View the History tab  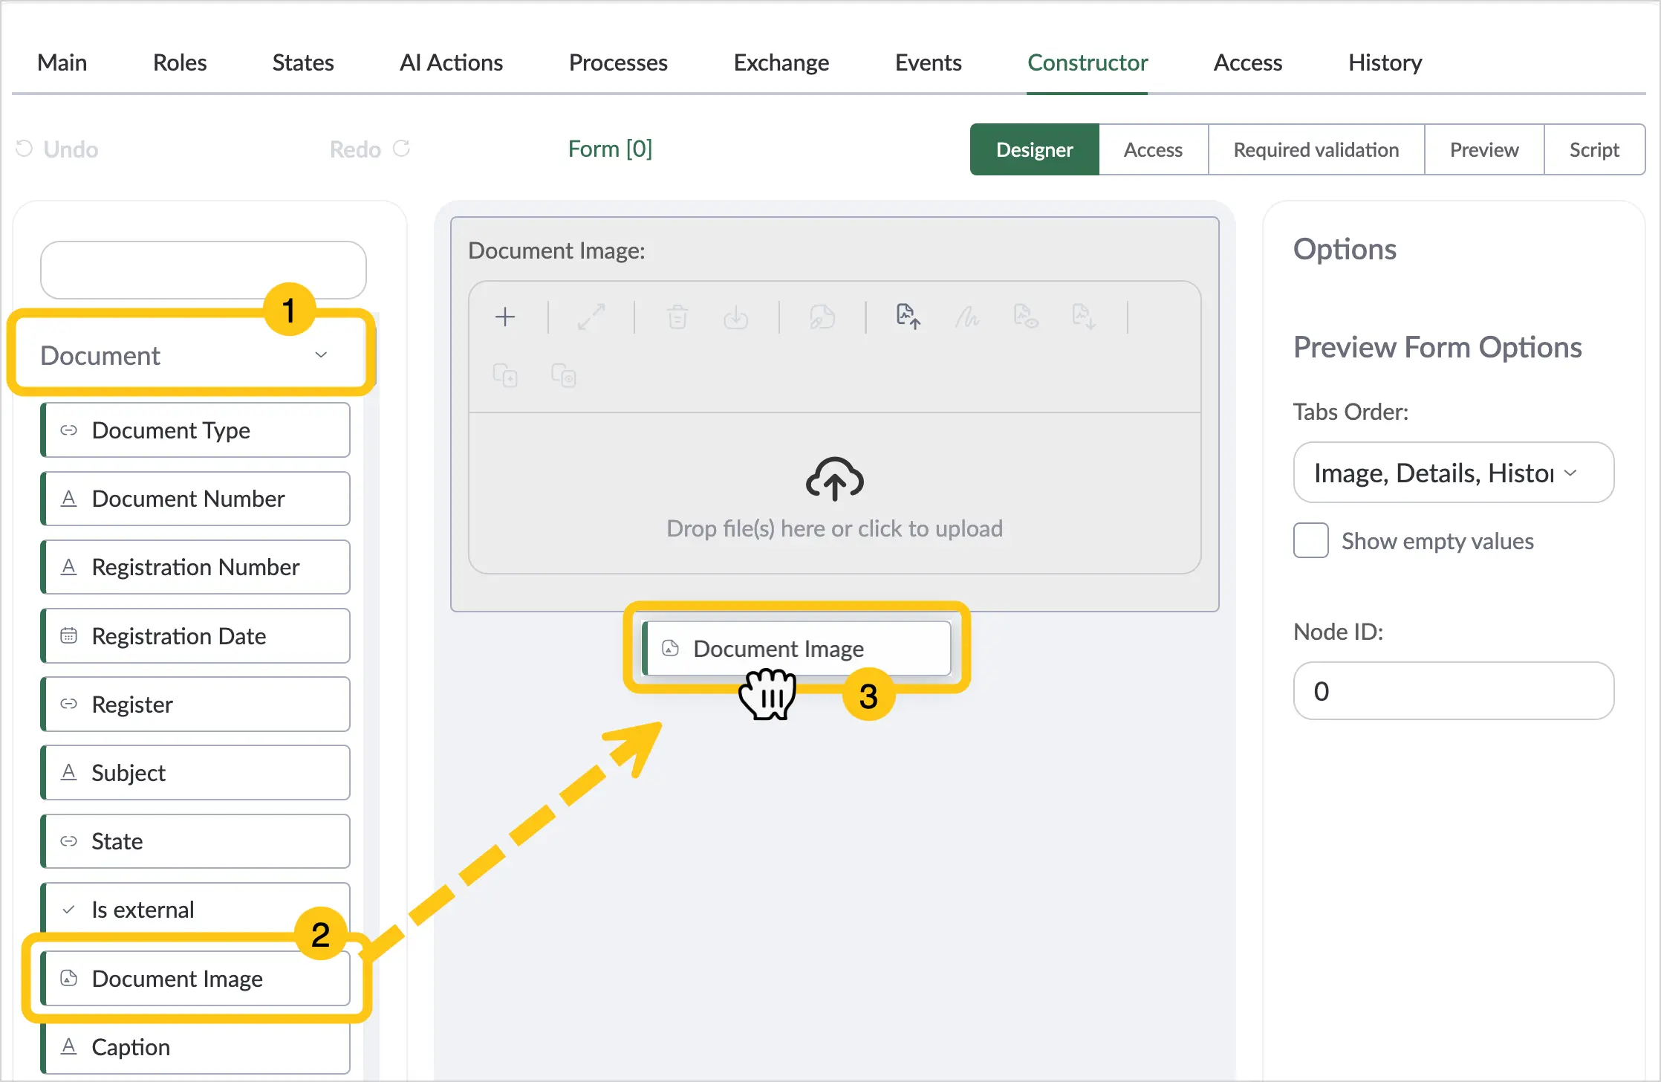[1385, 62]
